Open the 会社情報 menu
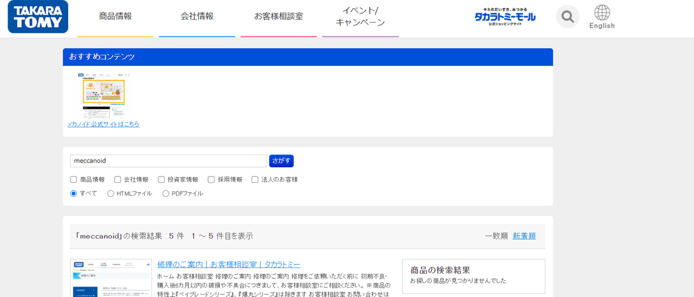The height and width of the screenshot is (297, 694). coord(197,16)
